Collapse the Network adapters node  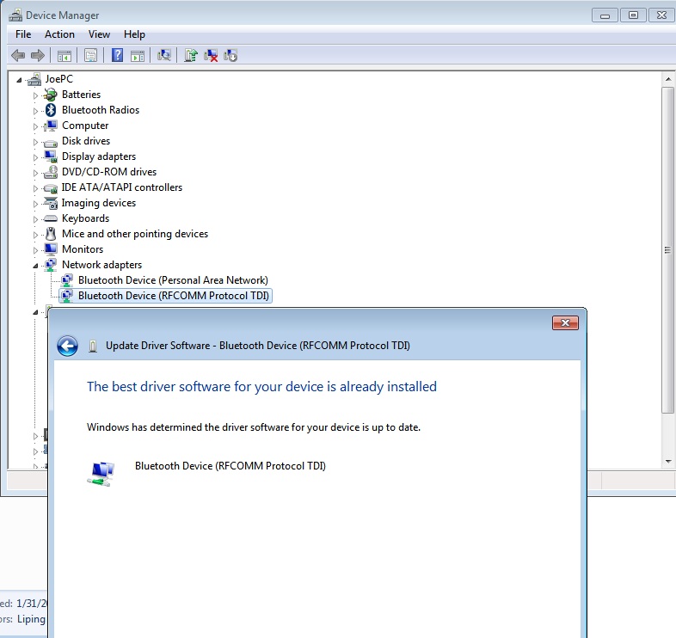35,266
